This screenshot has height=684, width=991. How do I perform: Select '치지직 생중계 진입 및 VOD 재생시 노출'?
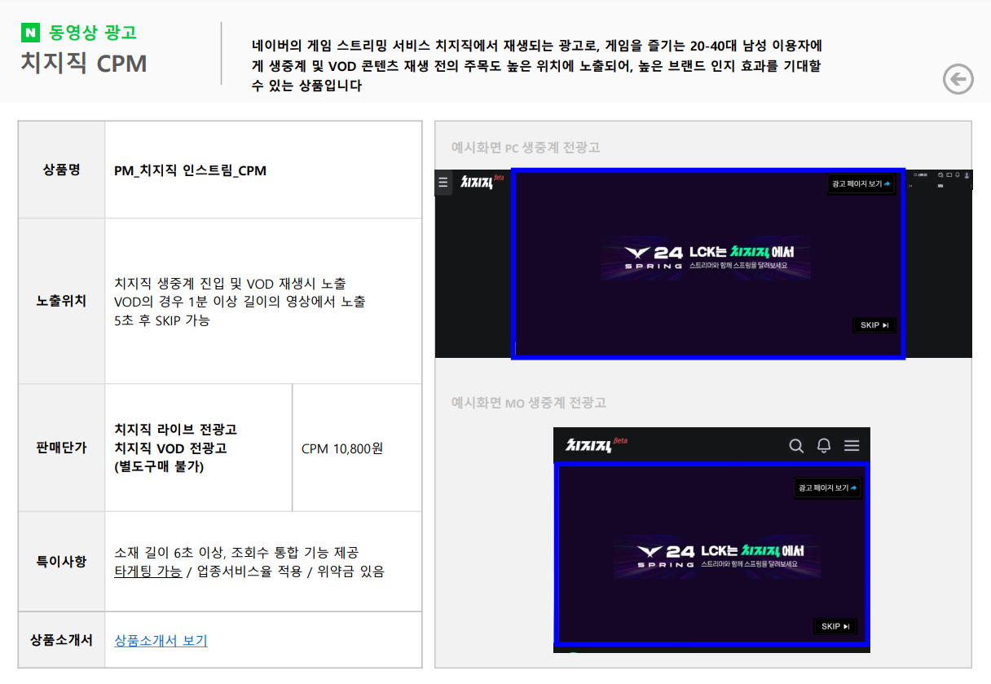pyautogui.click(x=231, y=283)
